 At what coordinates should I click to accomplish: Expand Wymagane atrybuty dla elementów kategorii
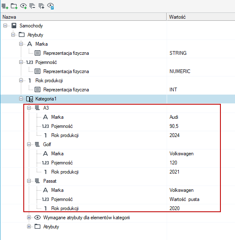(x=29, y=217)
